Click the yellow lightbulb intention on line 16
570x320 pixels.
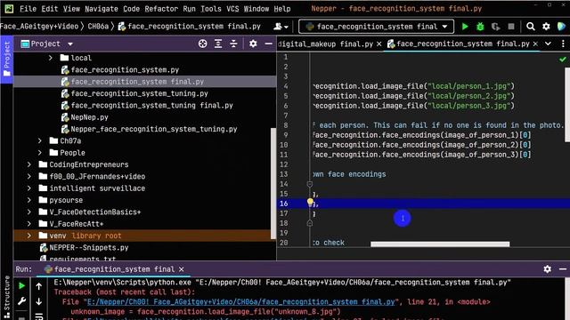click(x=310, y=202)
